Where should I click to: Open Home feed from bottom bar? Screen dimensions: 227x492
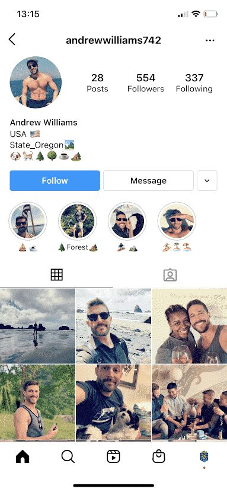coord(23,456)
